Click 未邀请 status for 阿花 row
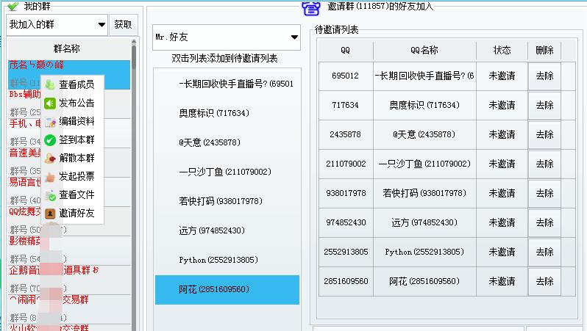Image resolution: width=587 pixels, height=331 pixels. pos(502,281)
